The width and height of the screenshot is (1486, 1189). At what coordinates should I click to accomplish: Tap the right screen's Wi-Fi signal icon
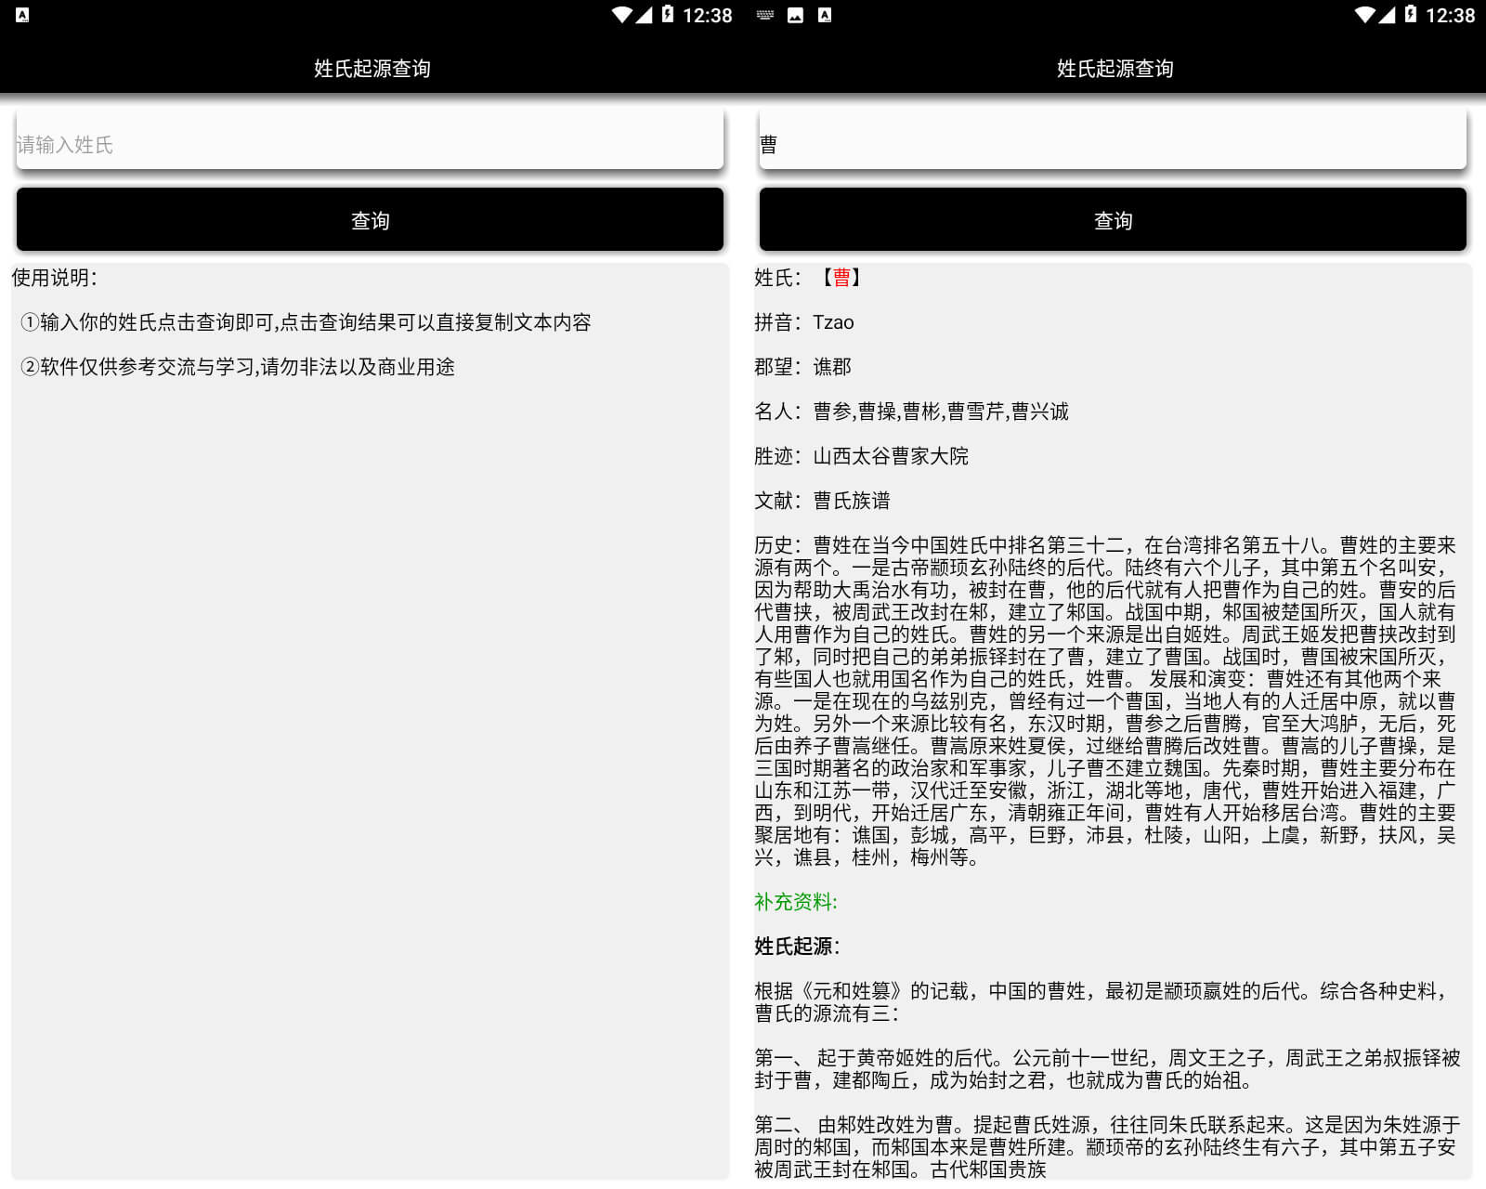coord(1365,15)
